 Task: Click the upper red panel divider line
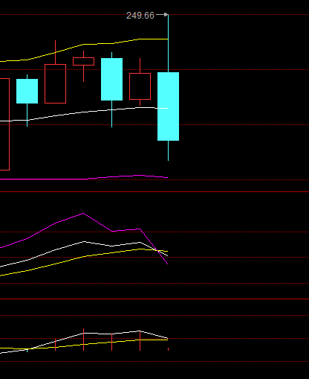154,191
